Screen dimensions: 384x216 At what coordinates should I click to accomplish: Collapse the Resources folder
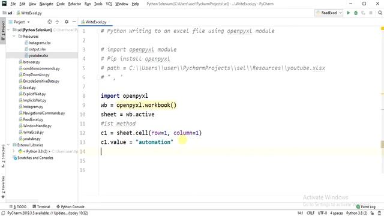point(14,36)
